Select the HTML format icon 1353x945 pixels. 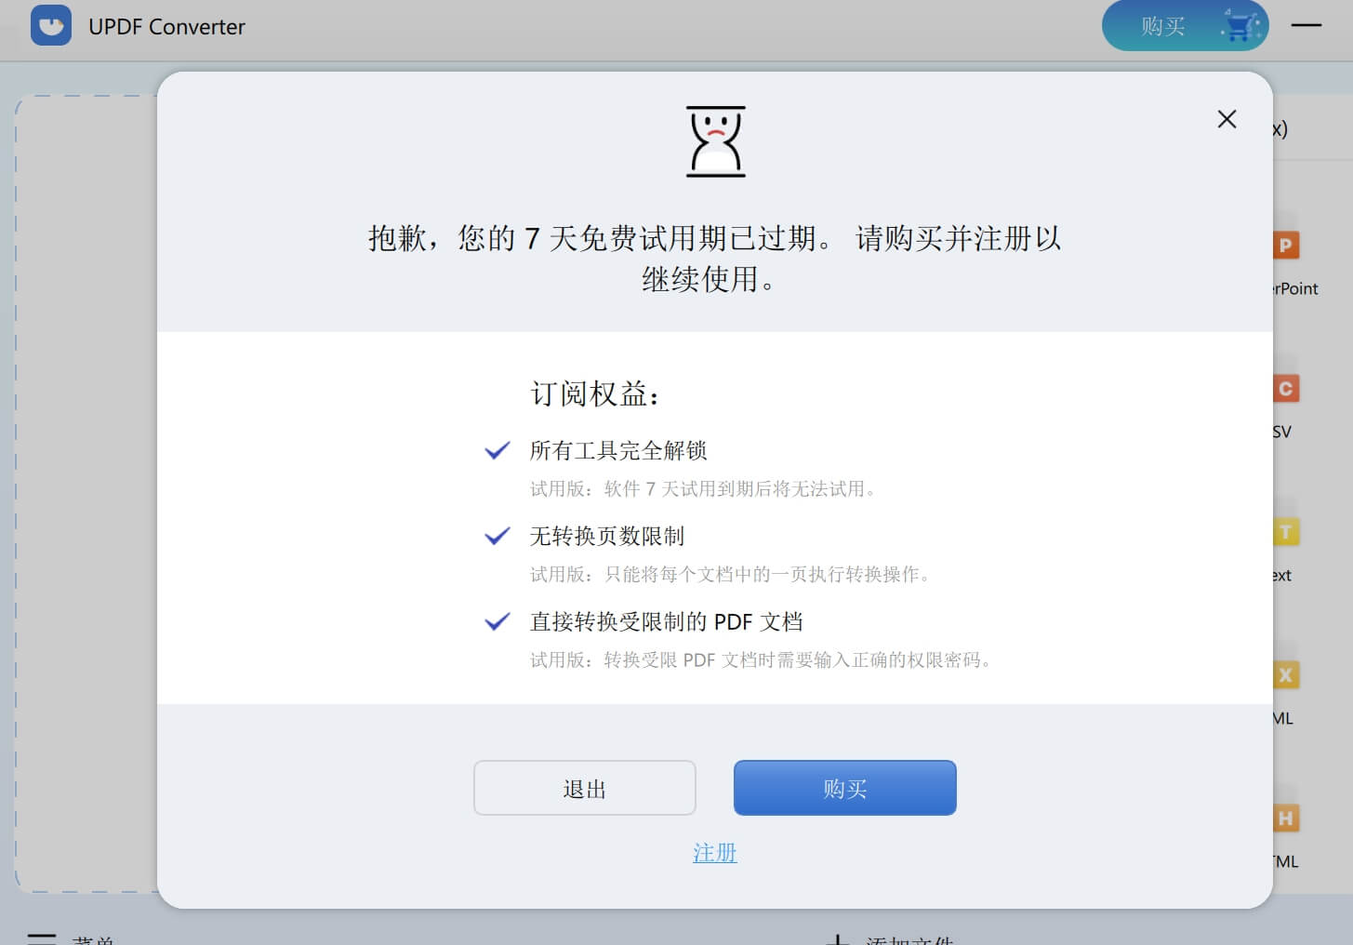(x=1286, y=819)
